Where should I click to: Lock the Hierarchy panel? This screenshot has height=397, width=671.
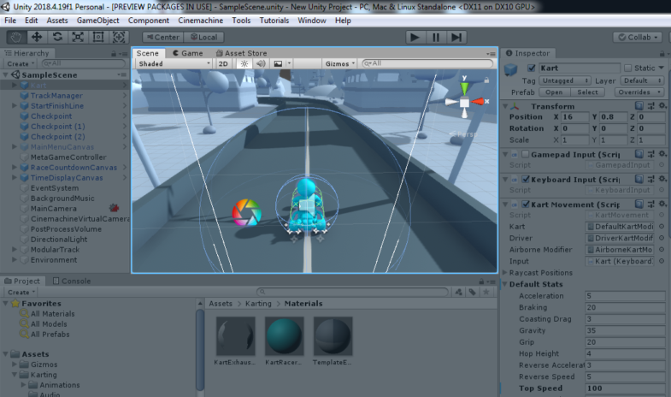point(114,54)
